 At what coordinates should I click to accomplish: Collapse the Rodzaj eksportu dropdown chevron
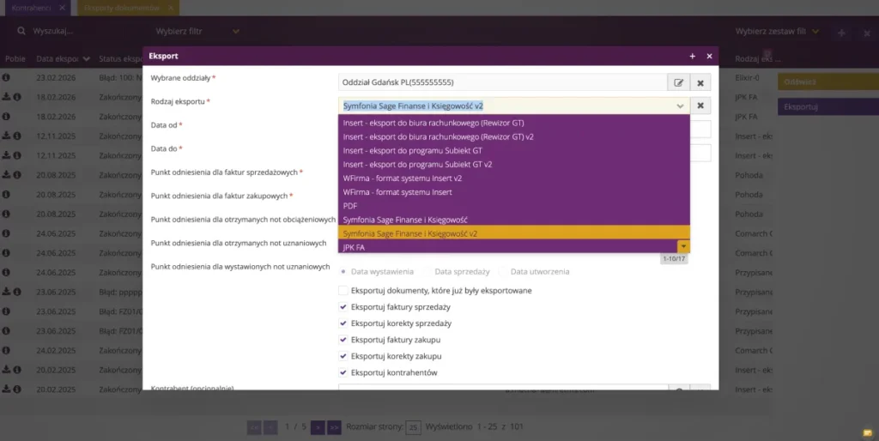coord(680,106)
